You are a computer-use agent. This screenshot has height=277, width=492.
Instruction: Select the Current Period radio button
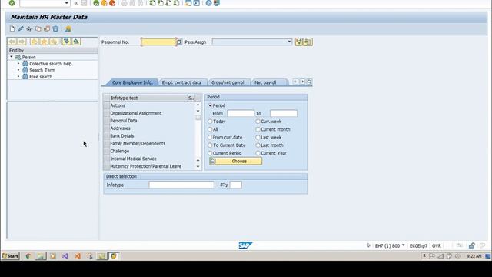point(210,153)
